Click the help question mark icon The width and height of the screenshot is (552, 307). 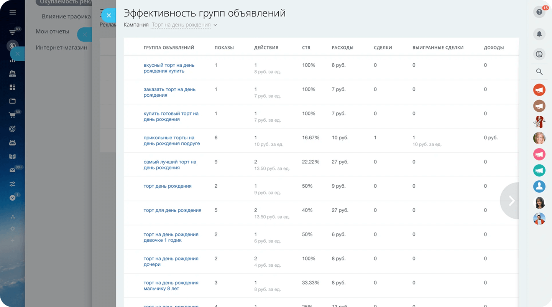pyautogui.click(x=539, y=12)
